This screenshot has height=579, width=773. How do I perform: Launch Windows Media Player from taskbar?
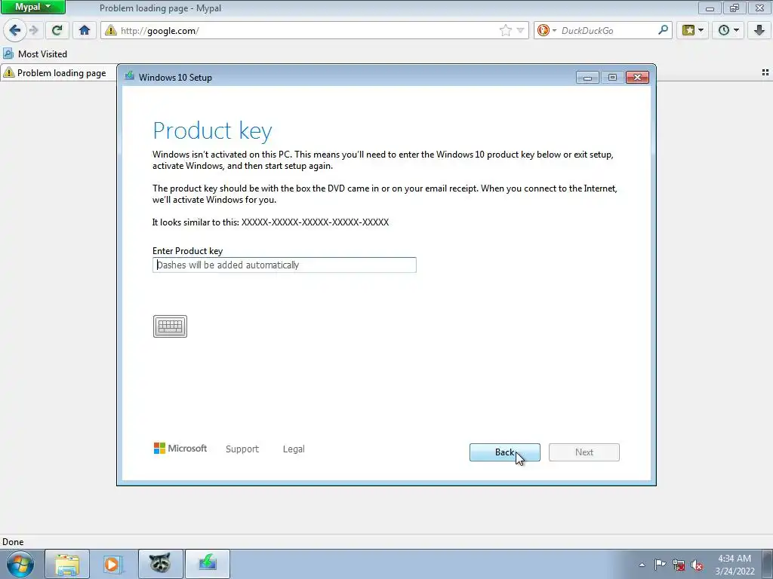tap(112, 564)
